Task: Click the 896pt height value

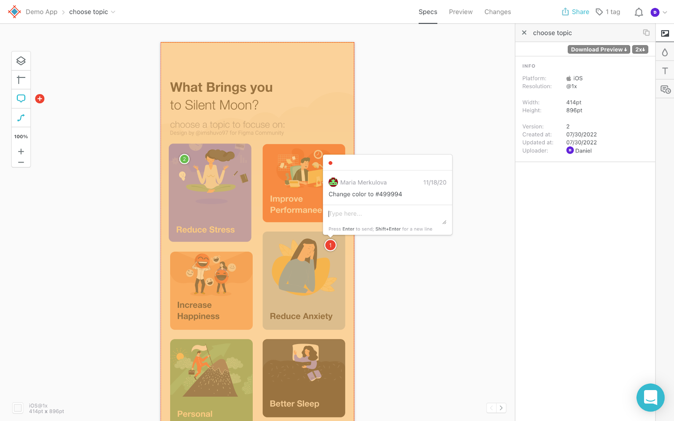Action: (x=574, y=110)
